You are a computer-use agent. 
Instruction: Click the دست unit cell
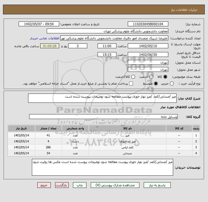point(75,142)
